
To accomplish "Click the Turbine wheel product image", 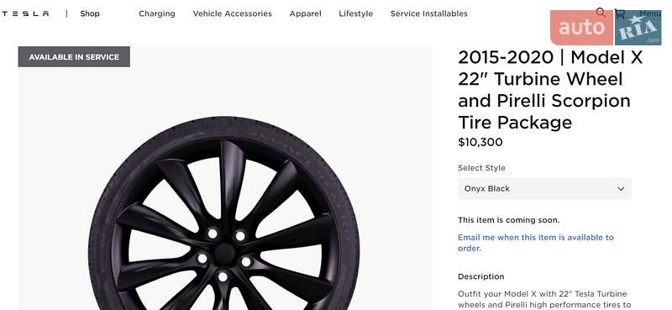I will (224, 214).
